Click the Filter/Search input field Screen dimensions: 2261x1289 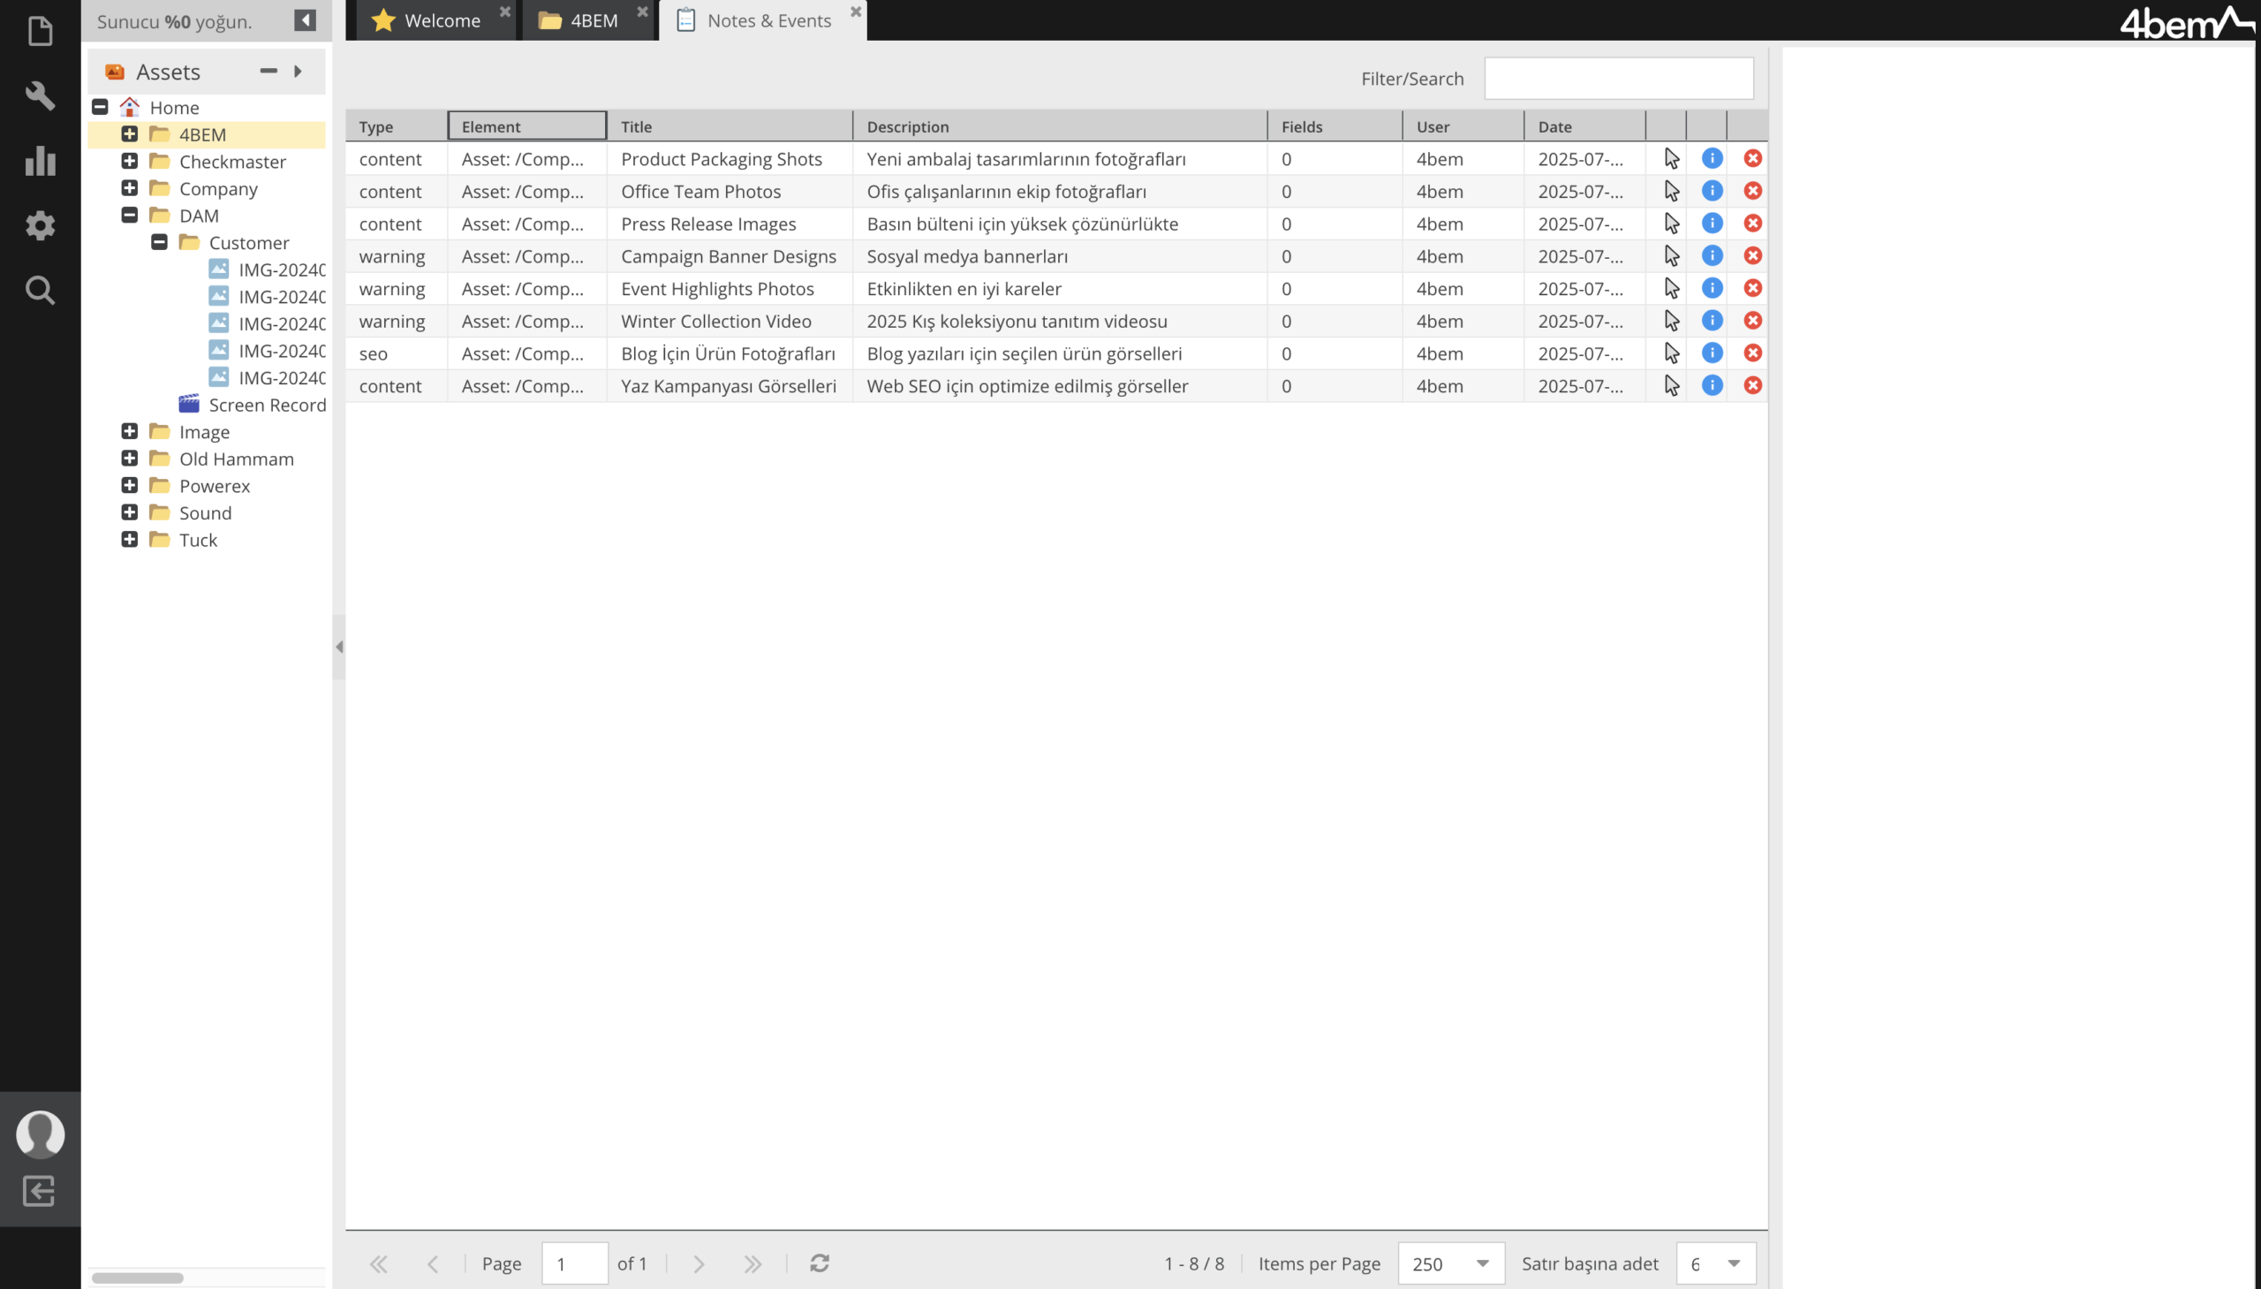1618,78
